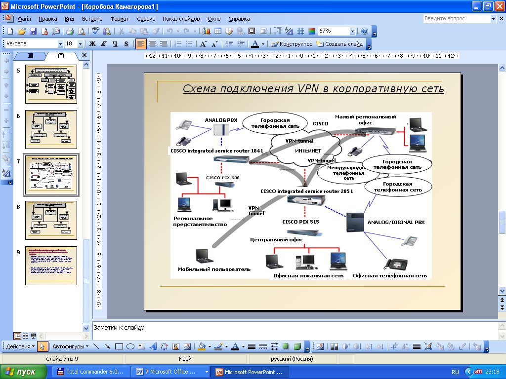Align text left
The width and height of the screenshot is (506, 379).
coord(140,44)
